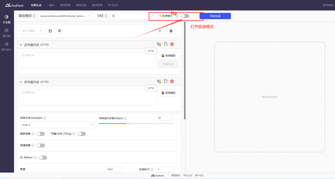Image resolution: width=335 pixels, height=179 pixels.
Task: Click the 等待你的创作 output placeholder area
Action: [x=270, y=97]
